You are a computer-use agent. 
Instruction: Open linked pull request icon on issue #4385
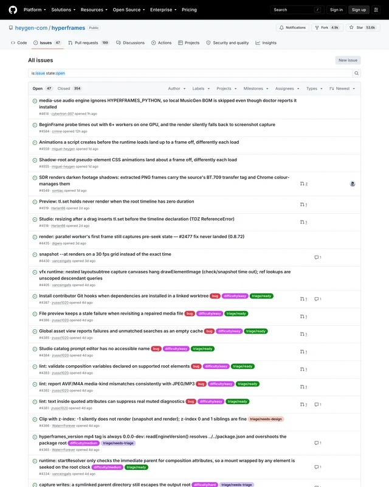tap(304, 334)
